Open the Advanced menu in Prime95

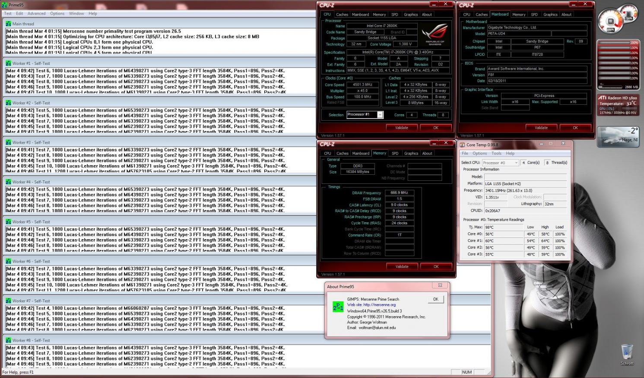tap(36, 13)
